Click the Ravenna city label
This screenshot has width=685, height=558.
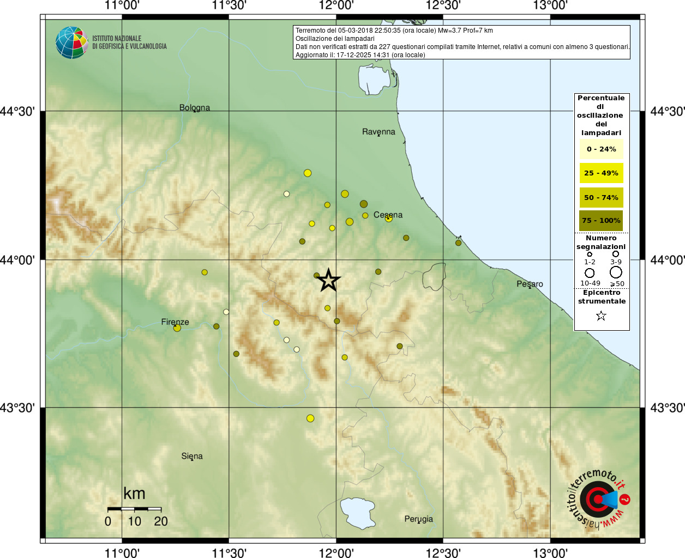(378, 132)
